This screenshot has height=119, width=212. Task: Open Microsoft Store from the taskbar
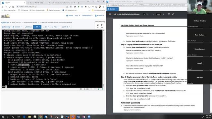pyautogui.click(x=35, y=117)
